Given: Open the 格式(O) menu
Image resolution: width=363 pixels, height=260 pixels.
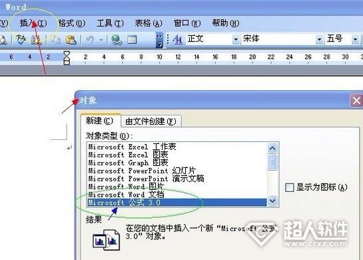Looking at the screenshot, I should coord(72,23).
